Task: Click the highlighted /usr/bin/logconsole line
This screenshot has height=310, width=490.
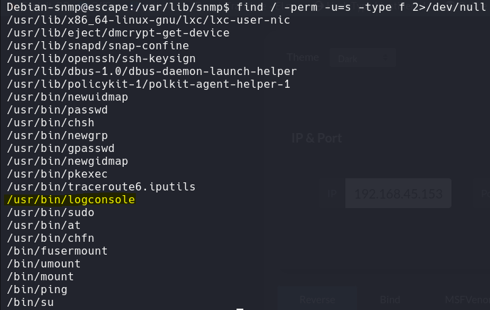Action: 71,200
